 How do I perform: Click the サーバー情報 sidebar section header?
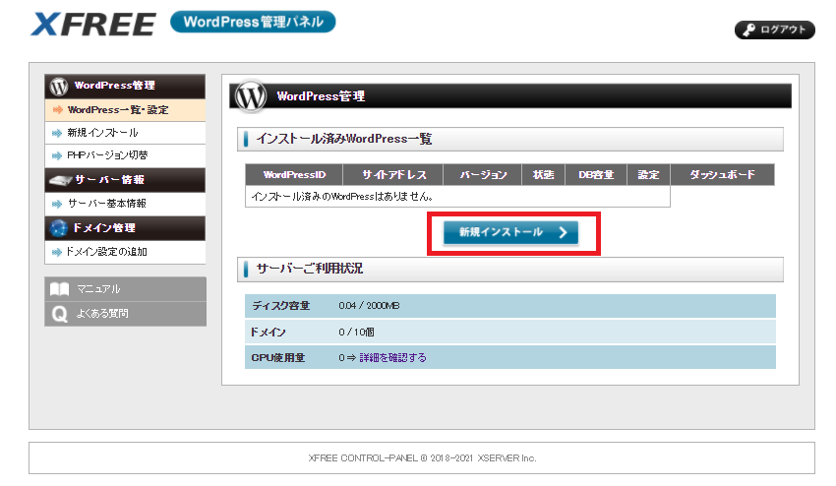point(125,180)
